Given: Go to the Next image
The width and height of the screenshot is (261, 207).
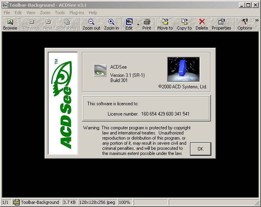Looking at the screenshot, I should point(48,24).
